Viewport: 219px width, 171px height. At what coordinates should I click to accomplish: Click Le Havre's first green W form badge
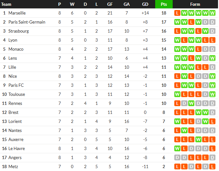pyautogui.click(x=177, y=149)
